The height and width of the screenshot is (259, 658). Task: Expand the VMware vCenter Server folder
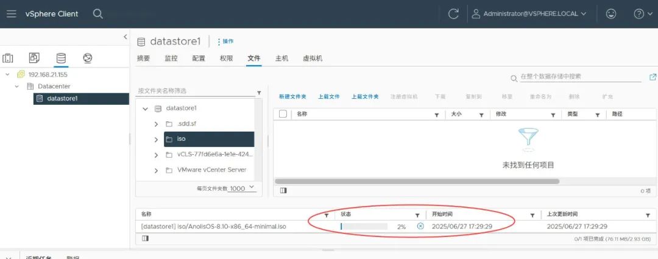[156, 171]
